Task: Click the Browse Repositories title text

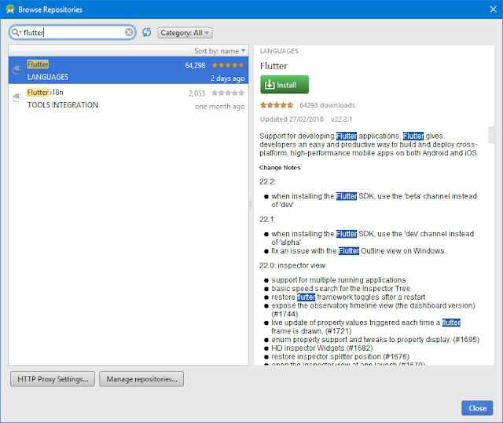Action: point(50,9)
